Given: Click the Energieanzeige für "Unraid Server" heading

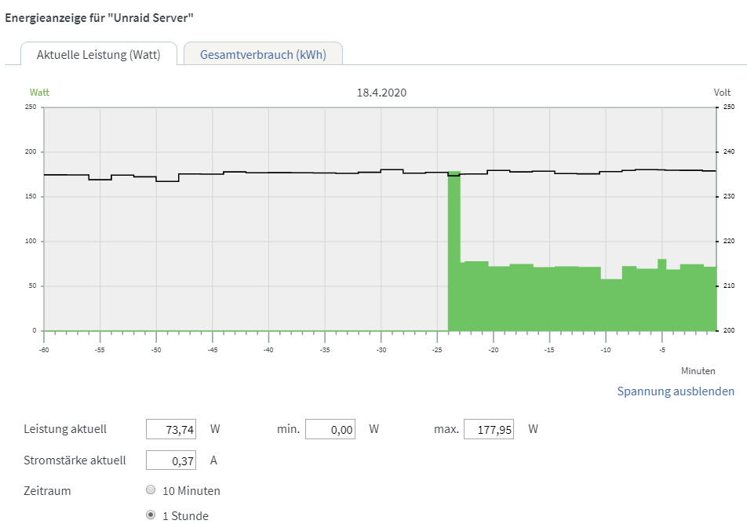Looking at the screenshot, I should point(99,18).
